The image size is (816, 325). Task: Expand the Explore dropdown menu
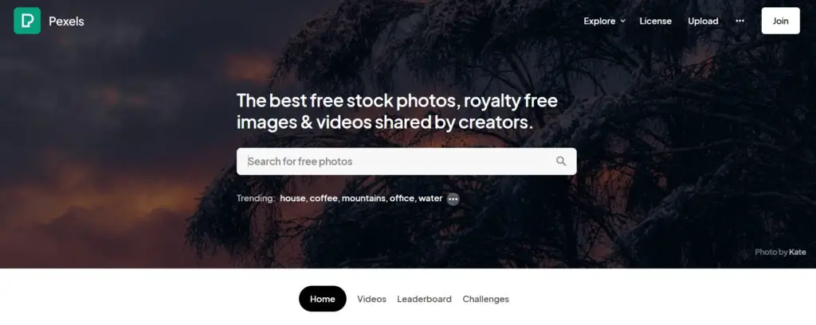pos(604,21)
